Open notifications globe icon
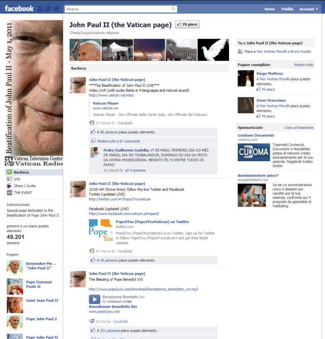Image resolution: width=325 pixels, height=339 pixels. coord(56,9)
